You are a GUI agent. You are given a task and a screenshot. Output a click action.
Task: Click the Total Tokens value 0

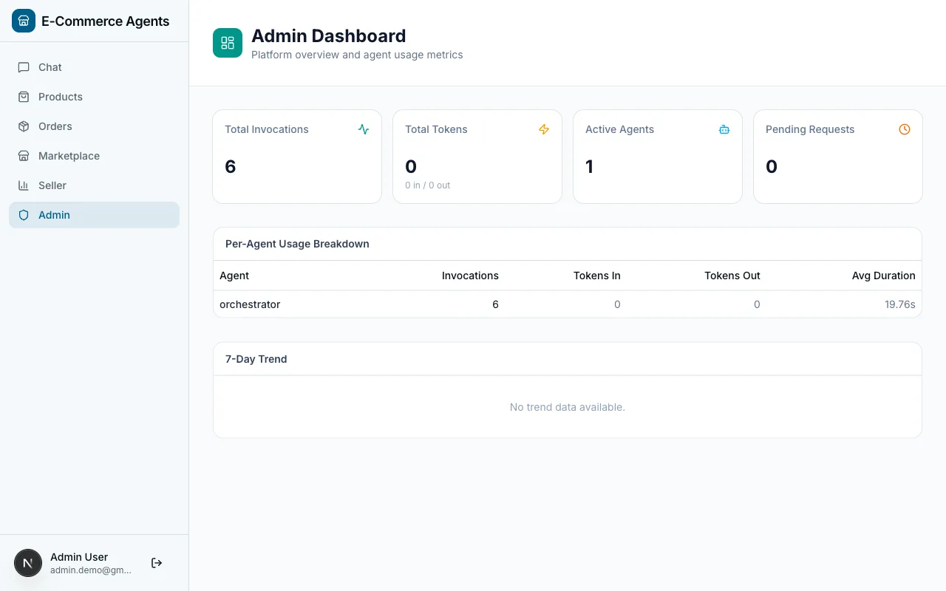[x=411, y=167]
